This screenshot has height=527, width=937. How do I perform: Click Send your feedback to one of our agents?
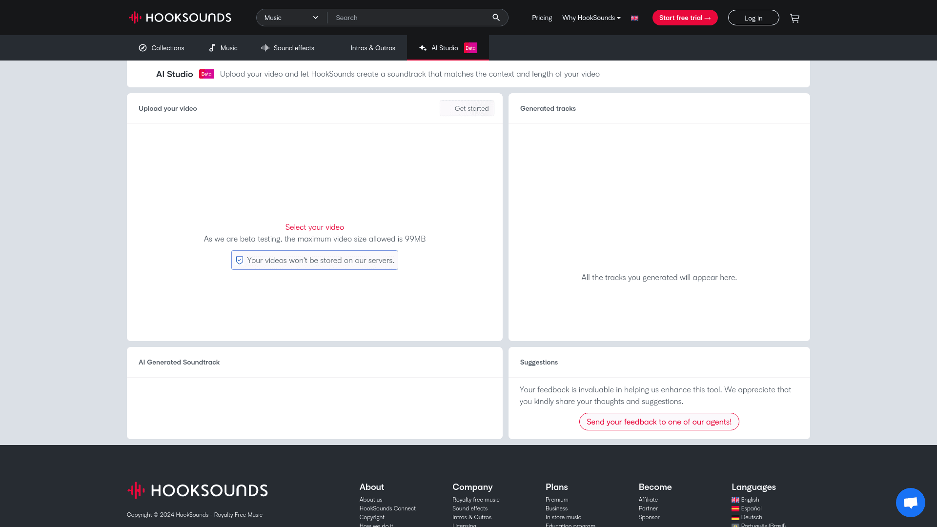tap(659, 421)
